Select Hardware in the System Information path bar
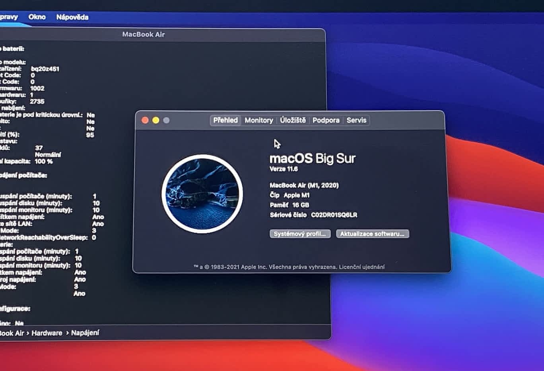544x371 pixels. (47, 333)
